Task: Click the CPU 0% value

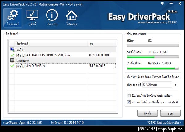Action: pyautogui.click(x=150, y=41)
